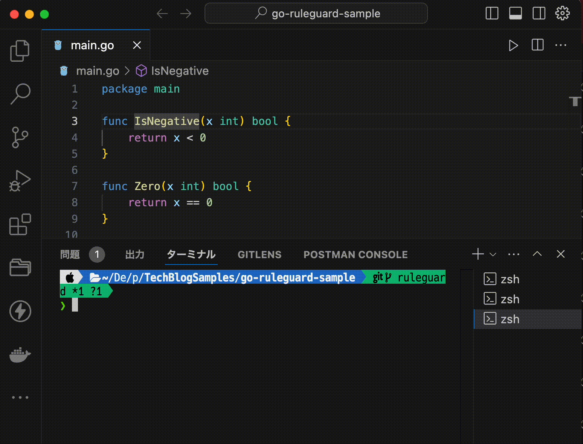Go forward in navigation history
This screenshot has height=444, width=583.
point(186,14)
